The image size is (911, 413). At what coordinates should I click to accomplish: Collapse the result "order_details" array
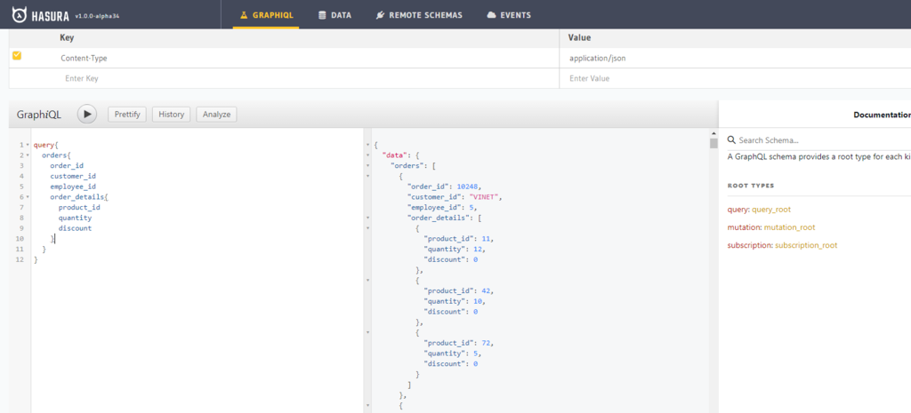coord(367,218)
